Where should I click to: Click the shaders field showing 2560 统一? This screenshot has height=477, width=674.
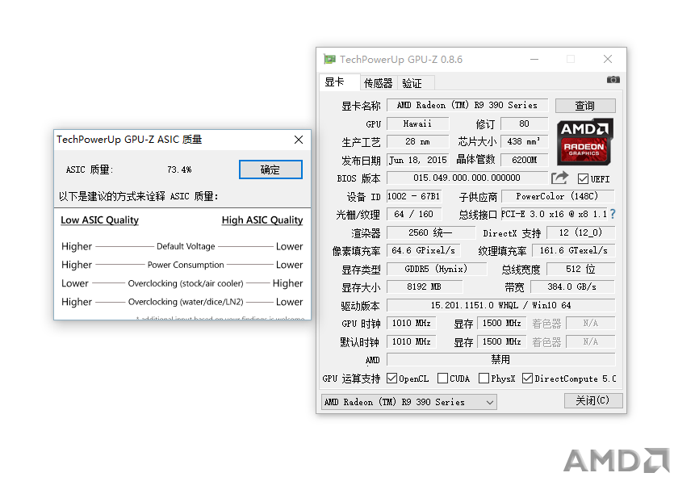point(431,233)
